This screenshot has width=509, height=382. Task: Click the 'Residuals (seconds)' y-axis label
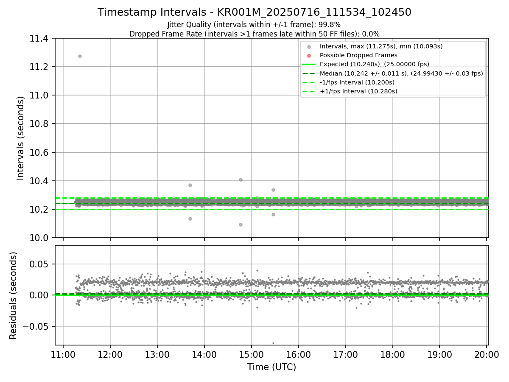pyautogui.click(x=13, y=295)
